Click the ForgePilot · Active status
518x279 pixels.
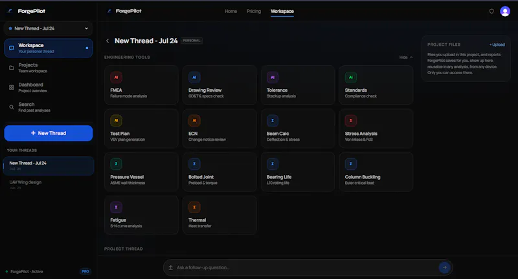(25, 272)
